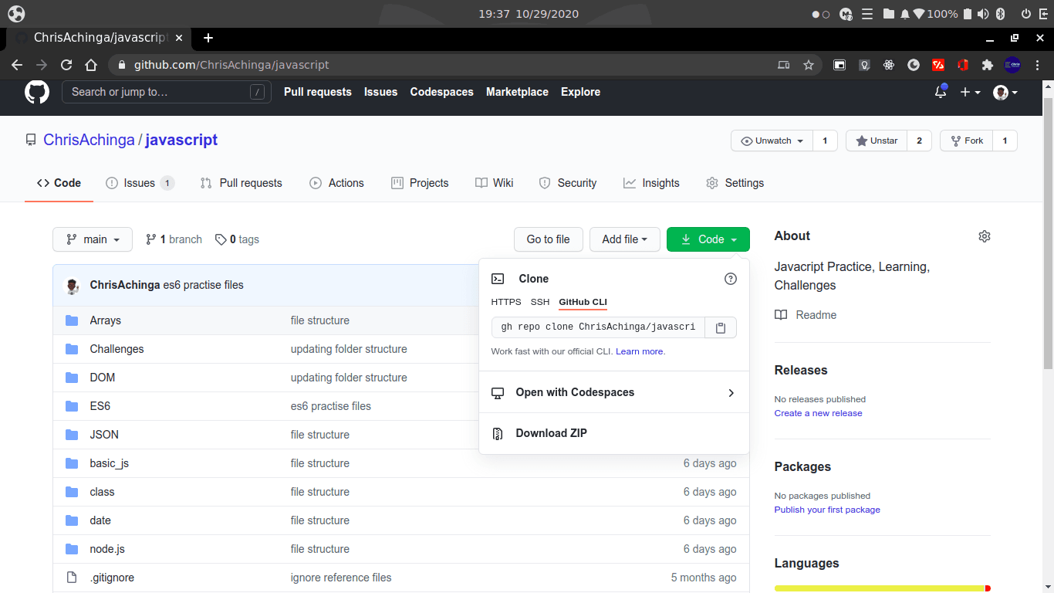Open the notifications bell icon

[x=941, y=92]
